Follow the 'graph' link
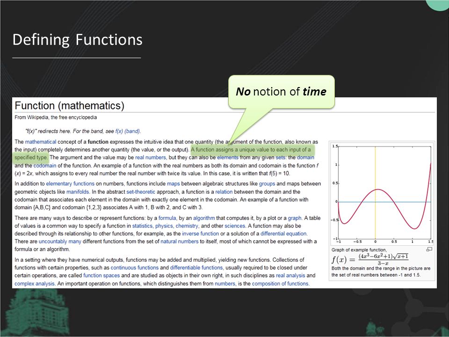This screenshot has height=337, width=449. coord(295,218)
